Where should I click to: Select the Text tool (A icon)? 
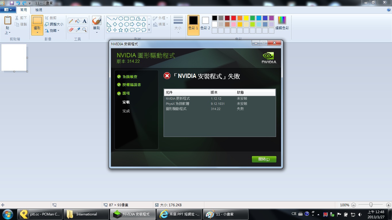pyautogui.click(x=84, y=21)
